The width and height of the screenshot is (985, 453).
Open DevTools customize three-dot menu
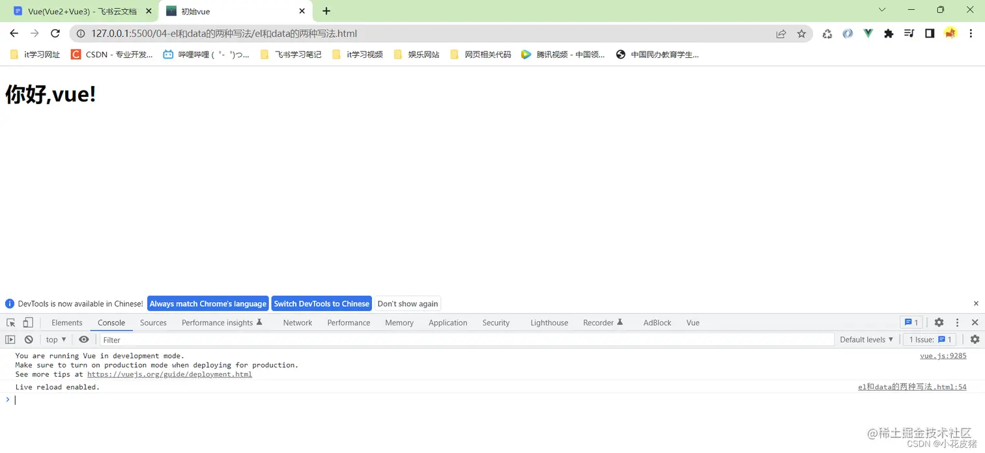click(x=957, y=323)
